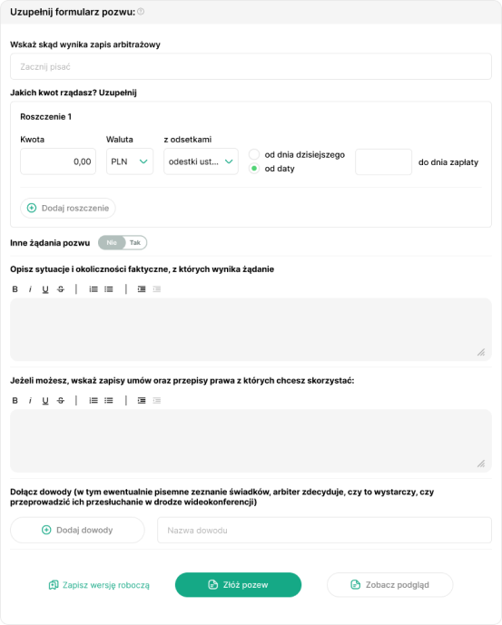Apply bold in the legal provisions editor

pyautogui.click(x=15, y=401)
